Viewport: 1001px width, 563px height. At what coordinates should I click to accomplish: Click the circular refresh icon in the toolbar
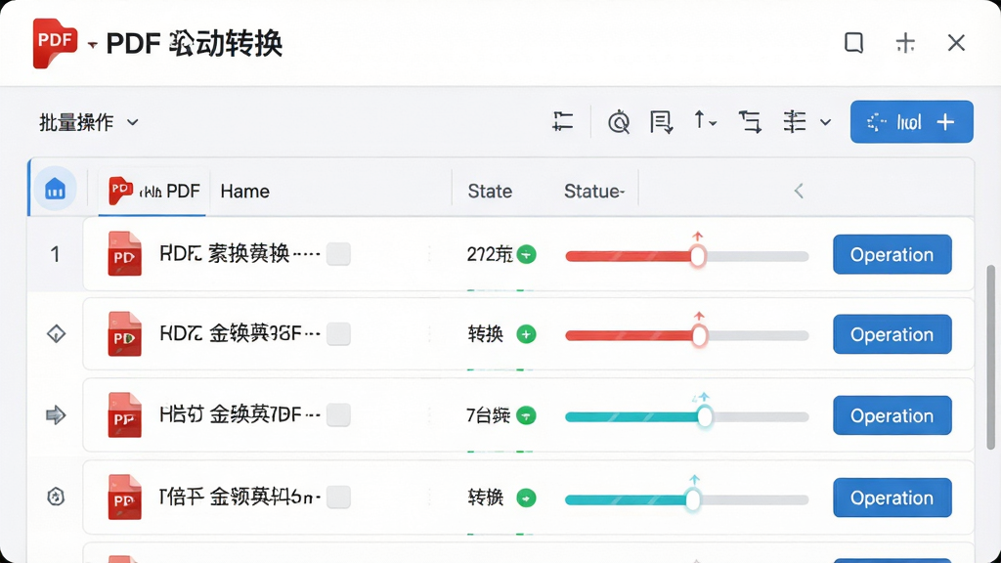coord(619,121)
